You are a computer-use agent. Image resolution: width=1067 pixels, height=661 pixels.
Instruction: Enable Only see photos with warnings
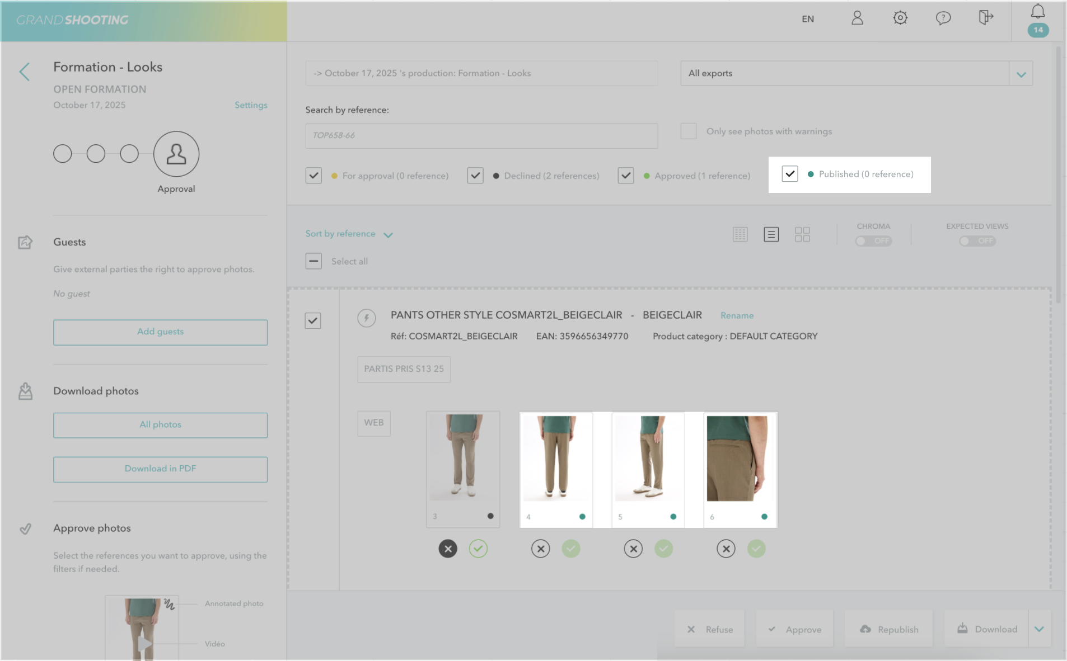[689, 131]
